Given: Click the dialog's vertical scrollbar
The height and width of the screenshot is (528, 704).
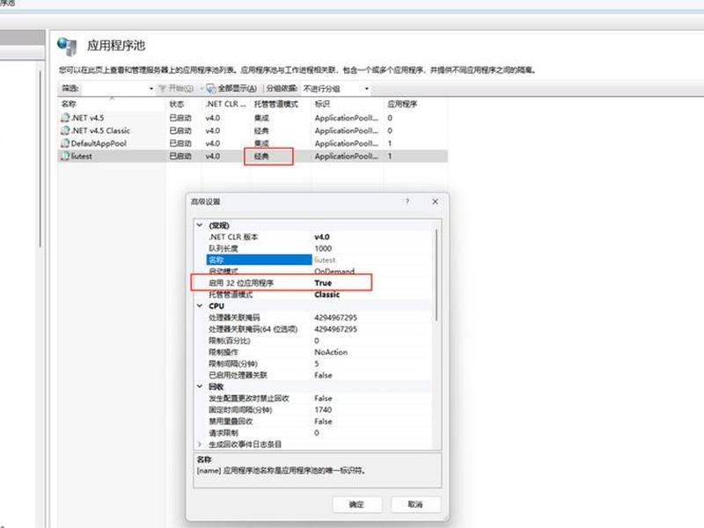Looking at the screenshot, I should click(x=436, y=275).
